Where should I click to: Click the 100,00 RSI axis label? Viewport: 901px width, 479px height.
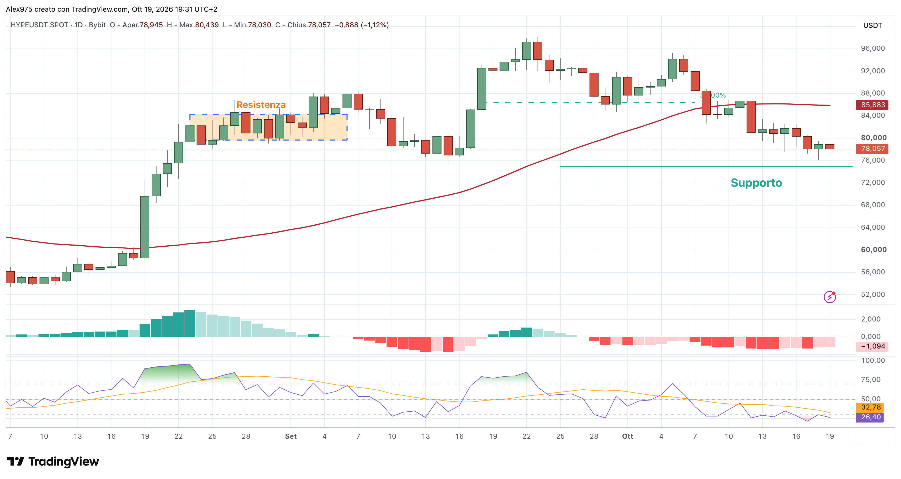pos(873,360)
